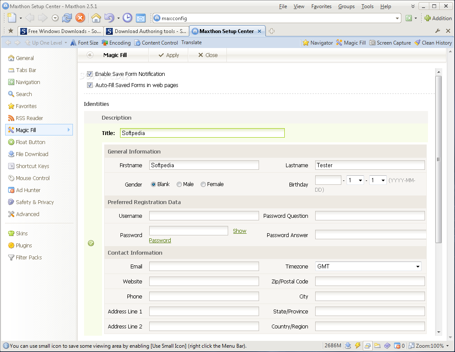Click the Email input field
Viewport: 455px width, 352px height.
pos(204,266)
